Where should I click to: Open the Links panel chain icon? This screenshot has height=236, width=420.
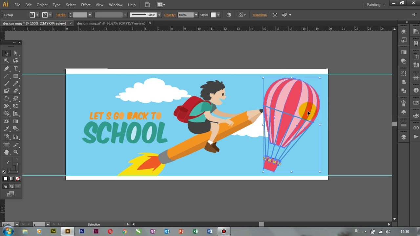[416, 128]
